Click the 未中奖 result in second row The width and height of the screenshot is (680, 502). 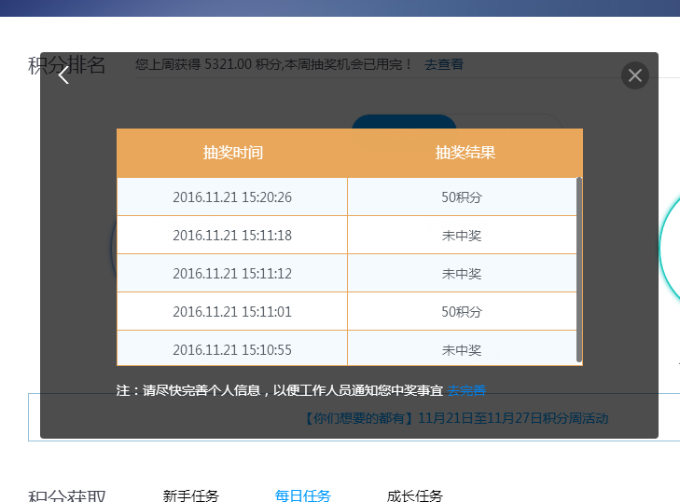[x=462, y=236]
